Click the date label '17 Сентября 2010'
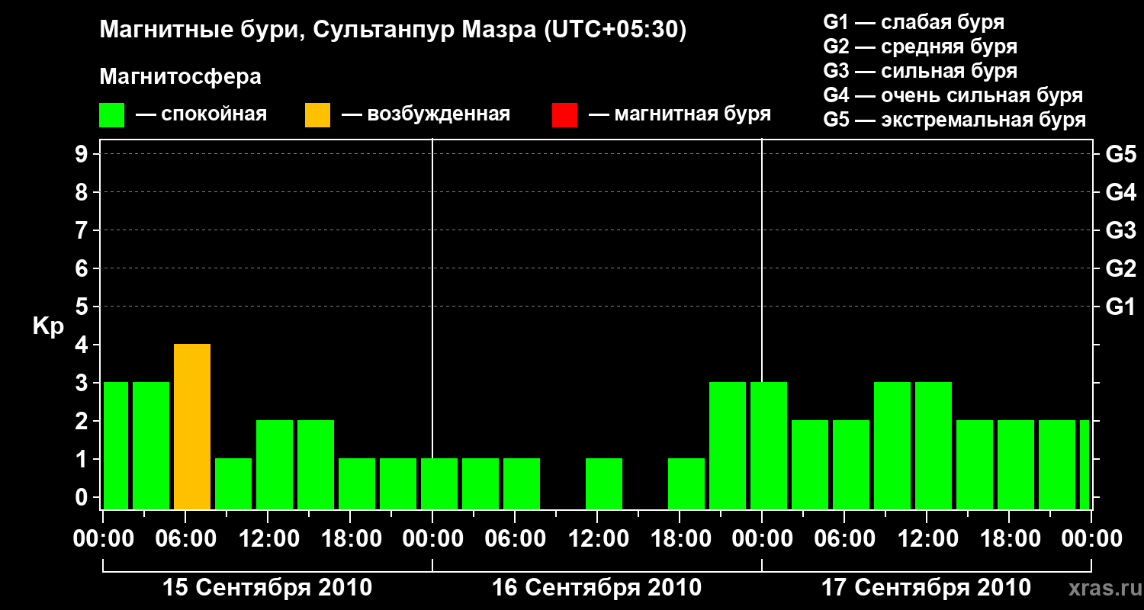 [x=926, y=588]
